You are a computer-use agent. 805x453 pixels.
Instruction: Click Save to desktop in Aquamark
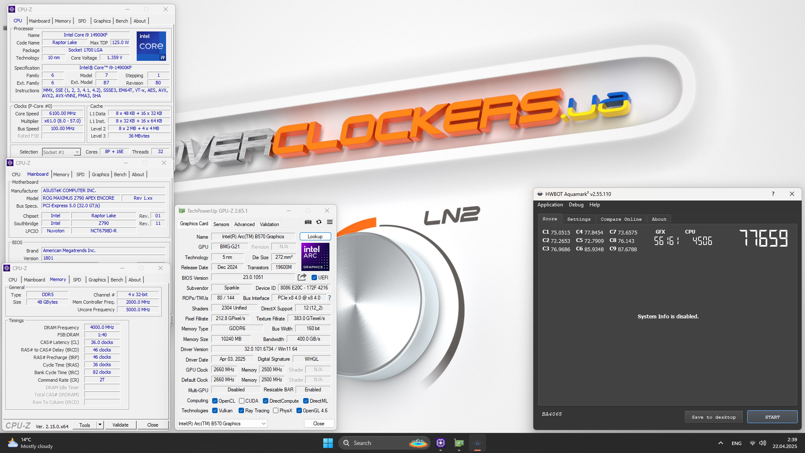(x=714, y=417)
